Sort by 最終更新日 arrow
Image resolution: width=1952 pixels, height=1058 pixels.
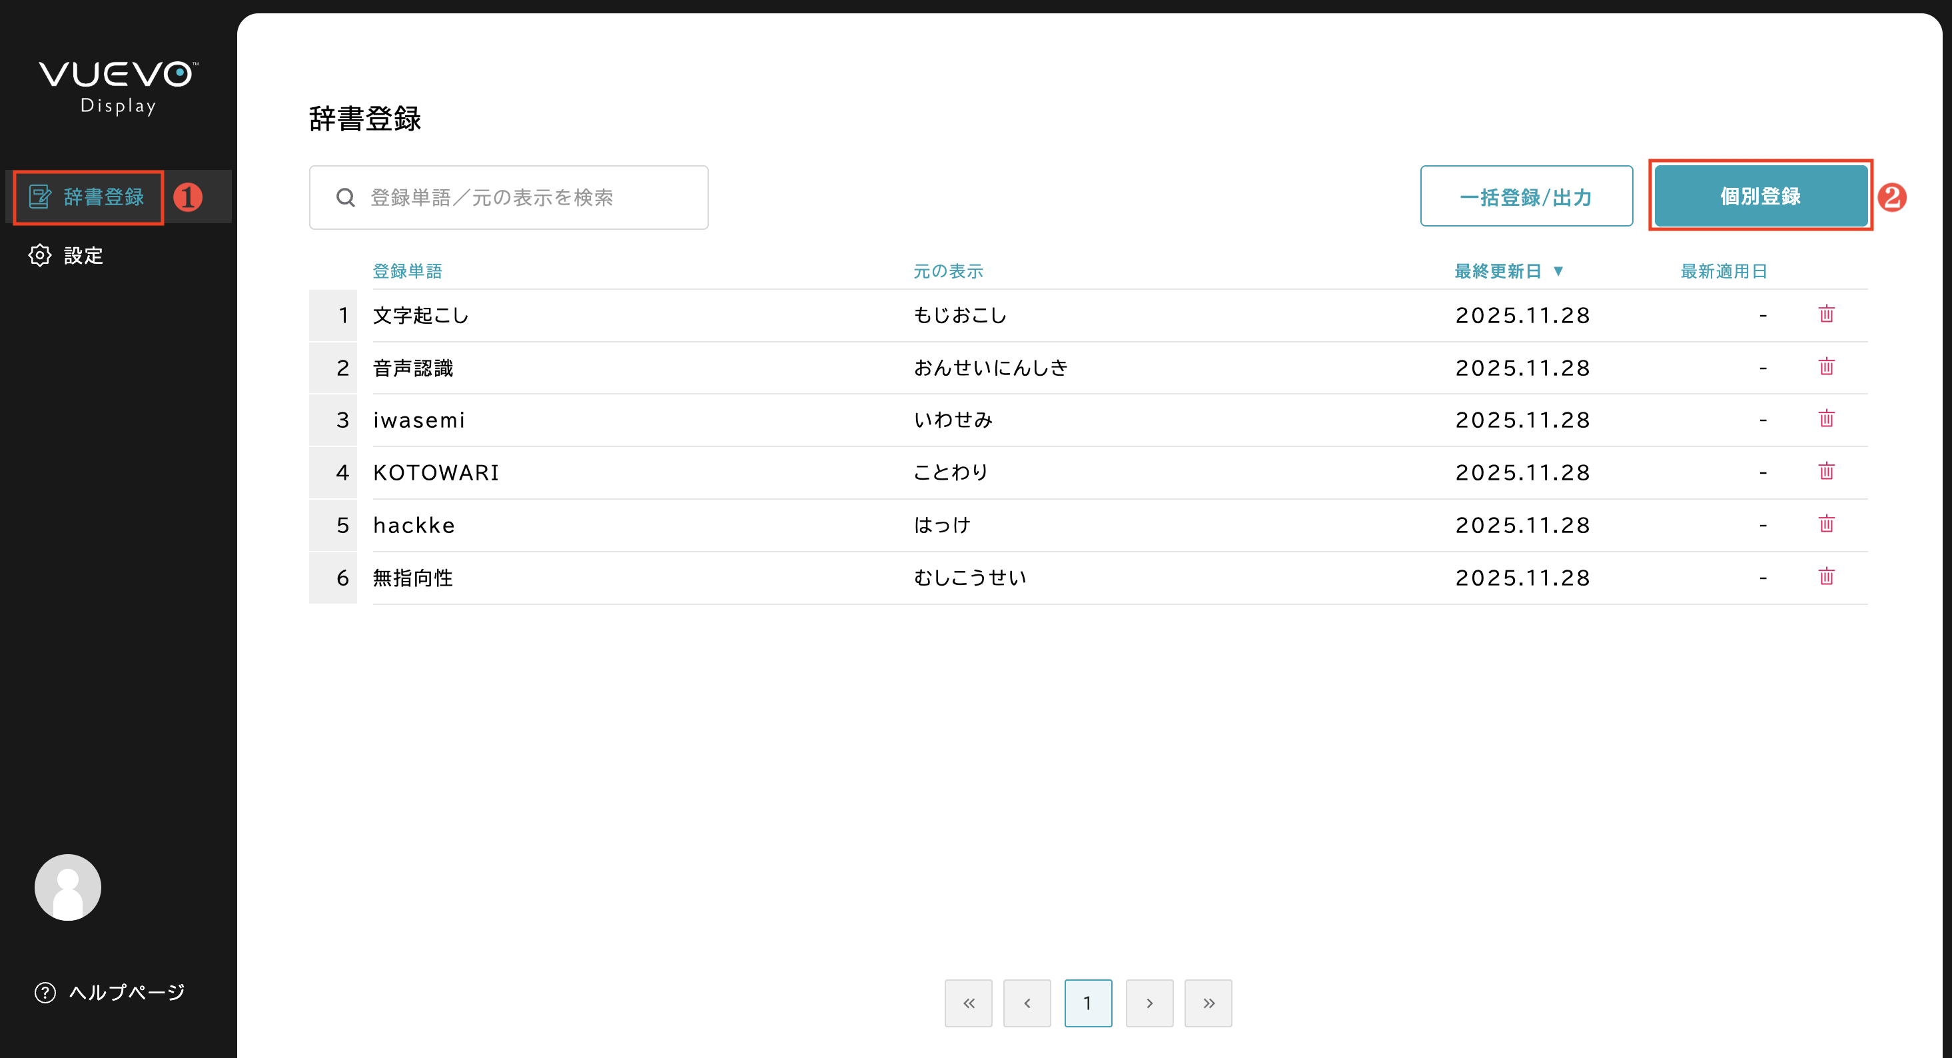coord(1558,271)
